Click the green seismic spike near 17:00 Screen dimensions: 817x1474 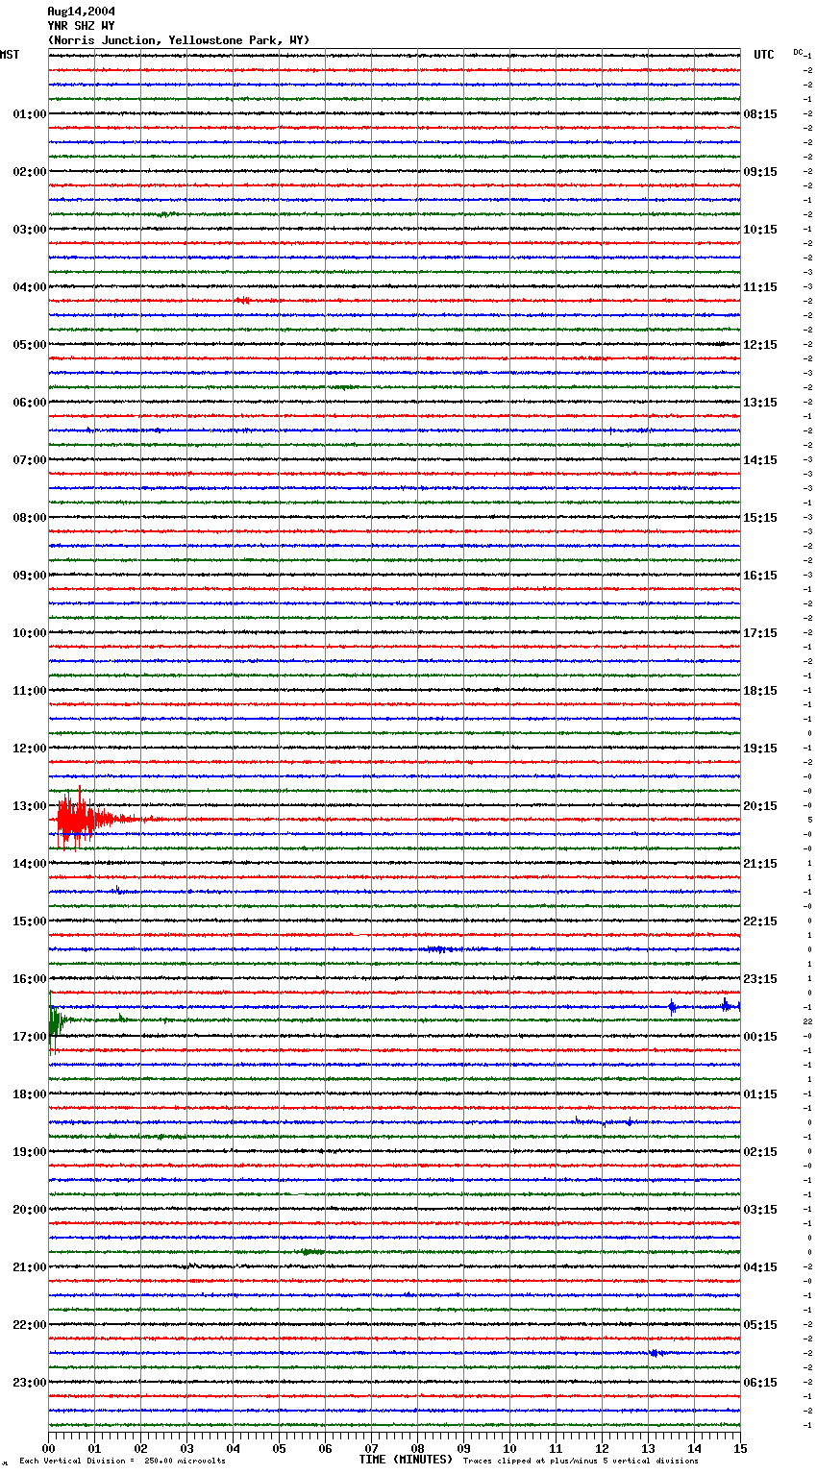[x=55, y=1022]
